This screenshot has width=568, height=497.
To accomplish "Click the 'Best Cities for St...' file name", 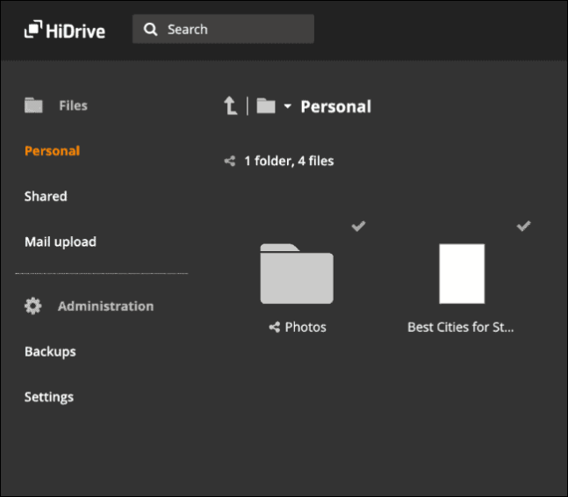I will (x=460, y=328).
